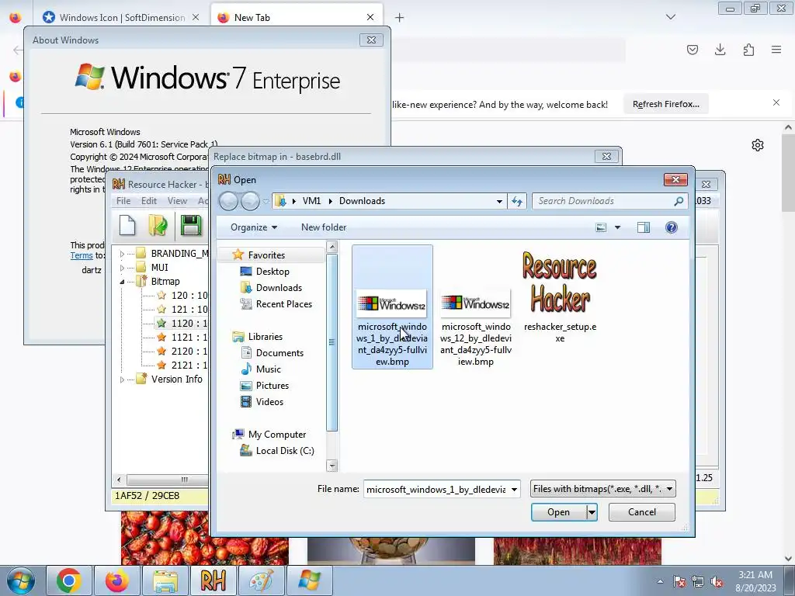Show hidden tray icons arrow
Screen dimensions: 795x596
[x=660, y=581]
